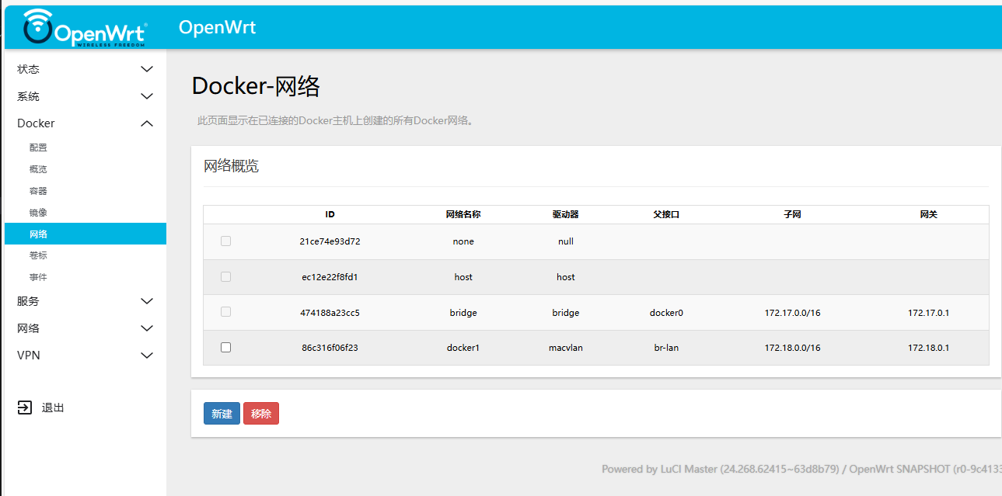Viewport: 1002px width, 496px height.
Task: Go to Docker 配置 page
Action: (x=38, y=147)
